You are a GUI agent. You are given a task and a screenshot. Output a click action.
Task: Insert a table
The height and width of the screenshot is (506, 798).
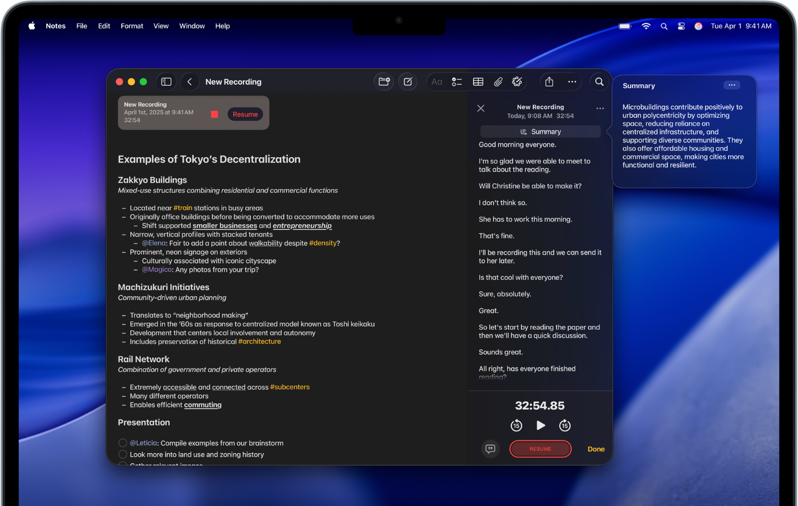[478, 81]
